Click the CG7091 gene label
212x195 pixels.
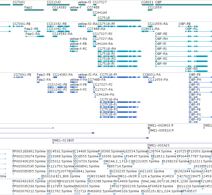click(x=19, y=2)
